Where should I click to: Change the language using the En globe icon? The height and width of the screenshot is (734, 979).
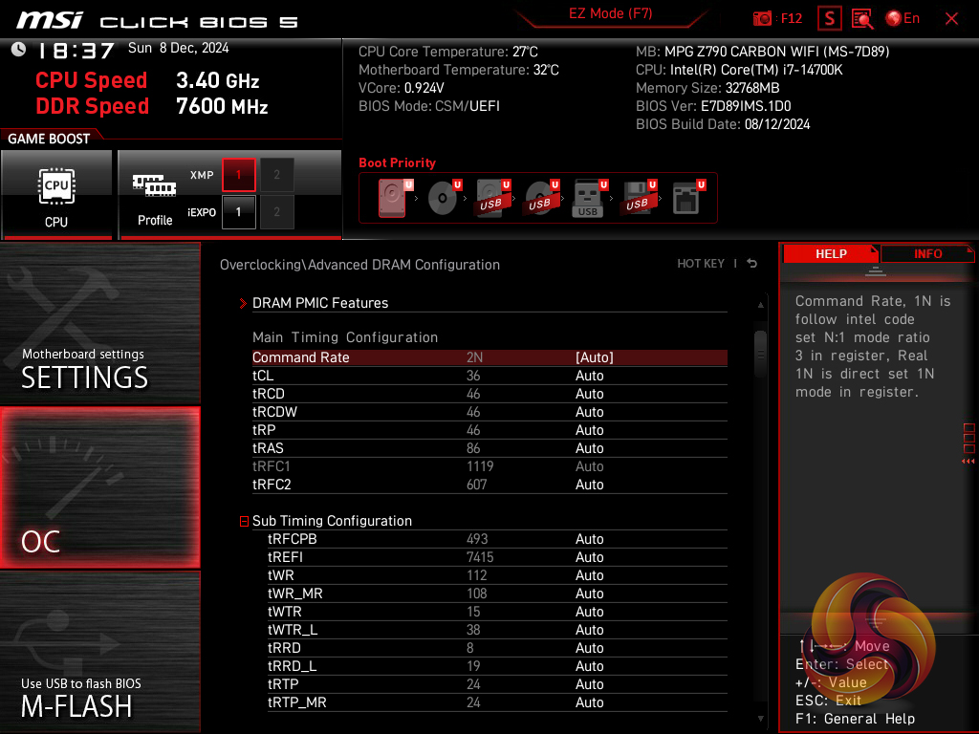pyautogui.click(x=903, y=18)
